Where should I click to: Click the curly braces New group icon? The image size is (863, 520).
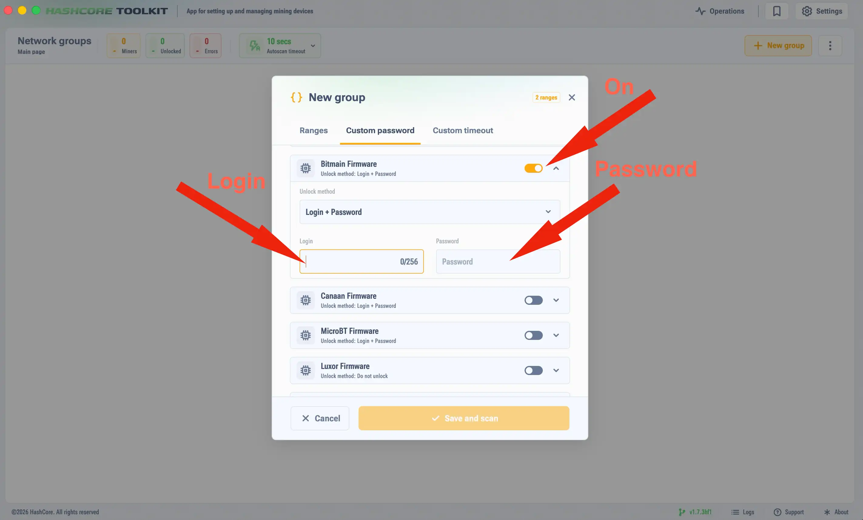pyautogui.click(x=296, y=97)
